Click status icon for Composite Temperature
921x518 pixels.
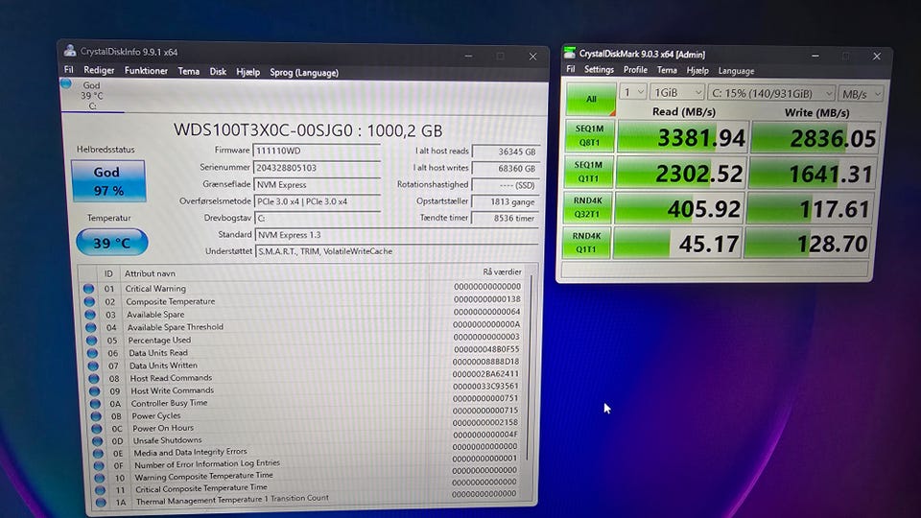click(x=89, y=301)
